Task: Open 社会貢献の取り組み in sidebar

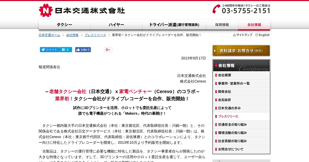Action: (x=241, y=141)
